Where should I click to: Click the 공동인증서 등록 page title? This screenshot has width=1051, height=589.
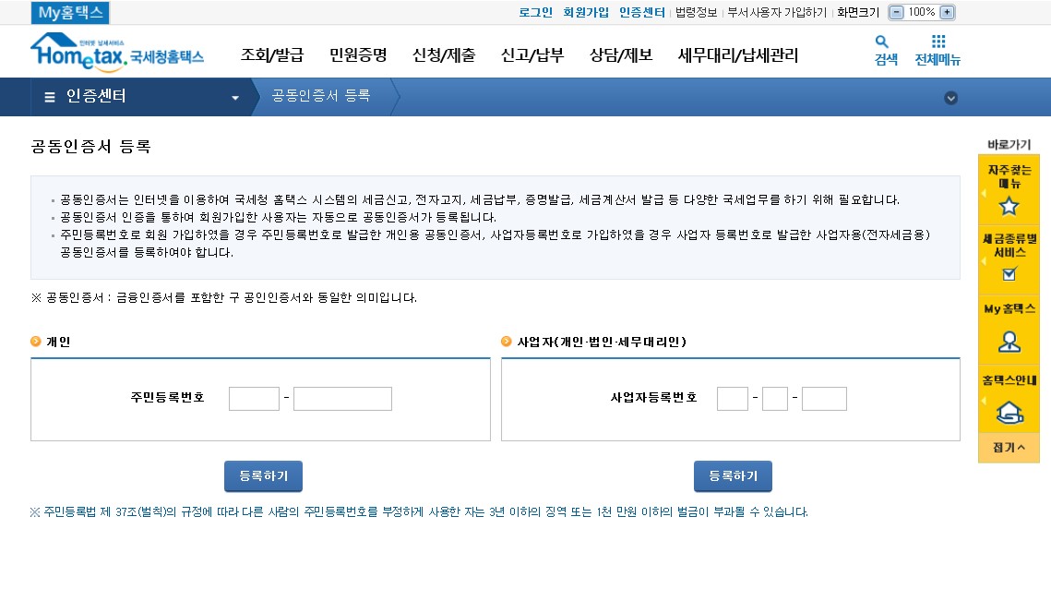(91, 146)
